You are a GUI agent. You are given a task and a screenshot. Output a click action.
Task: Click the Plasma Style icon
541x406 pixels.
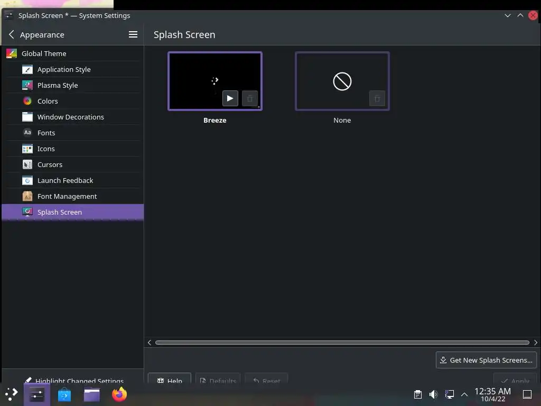pyautogui.click(x=27, y=85)
